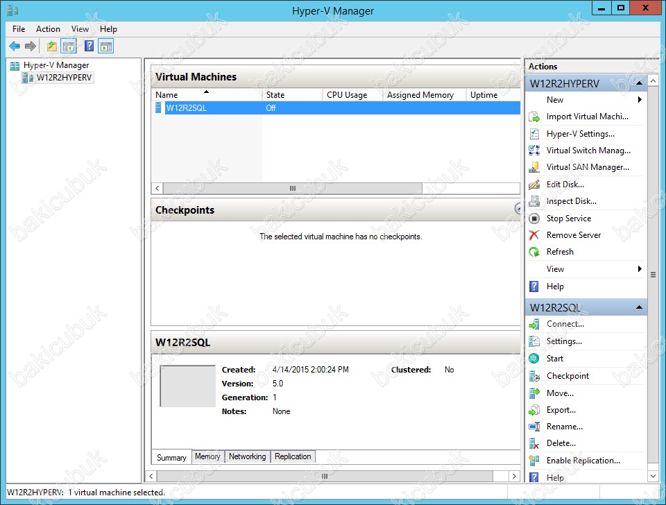
Task: Click the Stop Service action link
Action: coord(569,219)
